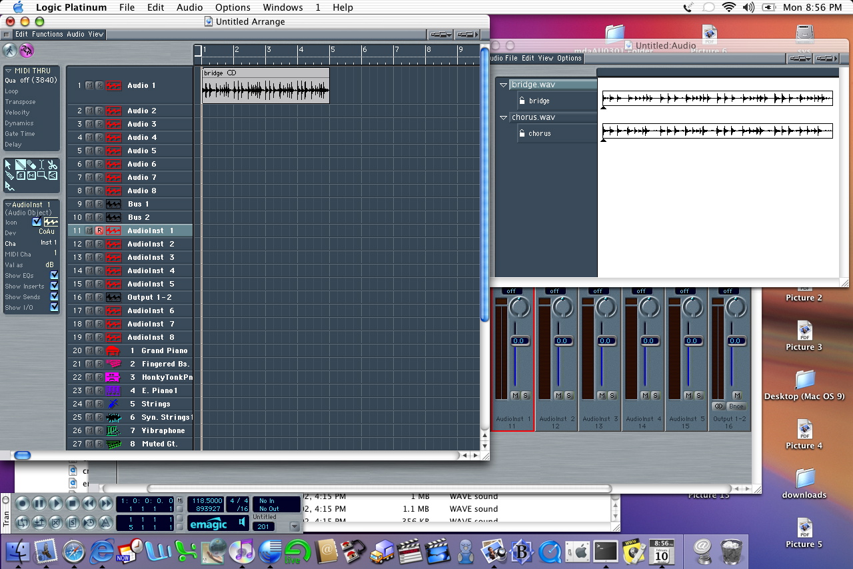The image size is (853, 569).
Task: Collapse the bridge.wav file entry
Action: pyautogui.click(x=503, y=85)
